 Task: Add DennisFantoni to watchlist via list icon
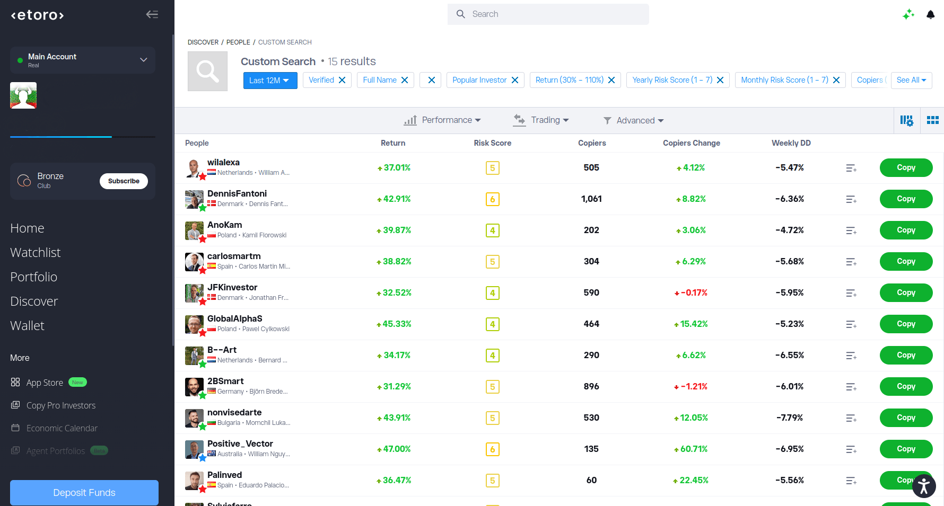pyautogui.click(x=851, y=199)
